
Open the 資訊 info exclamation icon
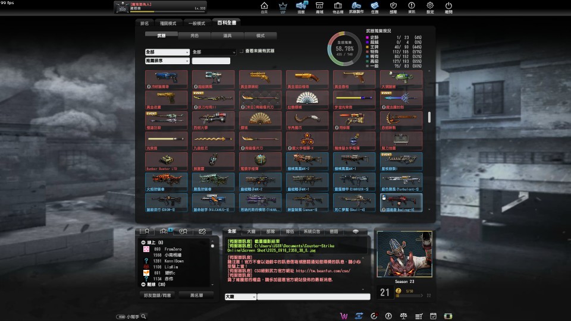pos(412,7)
